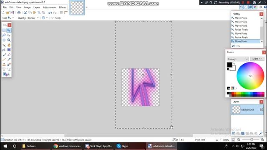Open the Bandicam menu dropdown arrow
The width and height of the screenshot is (267, 150).
pyautogui.click(x=202, y=2)
